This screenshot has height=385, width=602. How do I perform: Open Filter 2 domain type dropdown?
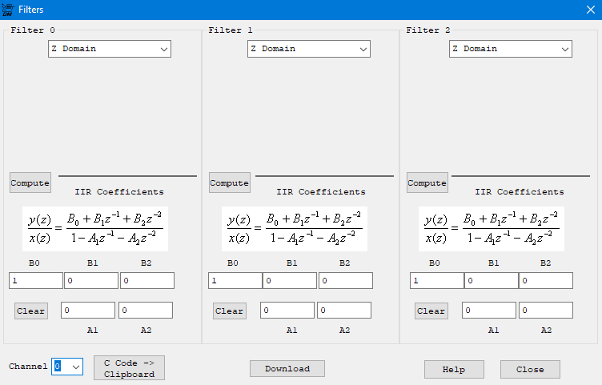pyautogui.click(x=510, y=49)
